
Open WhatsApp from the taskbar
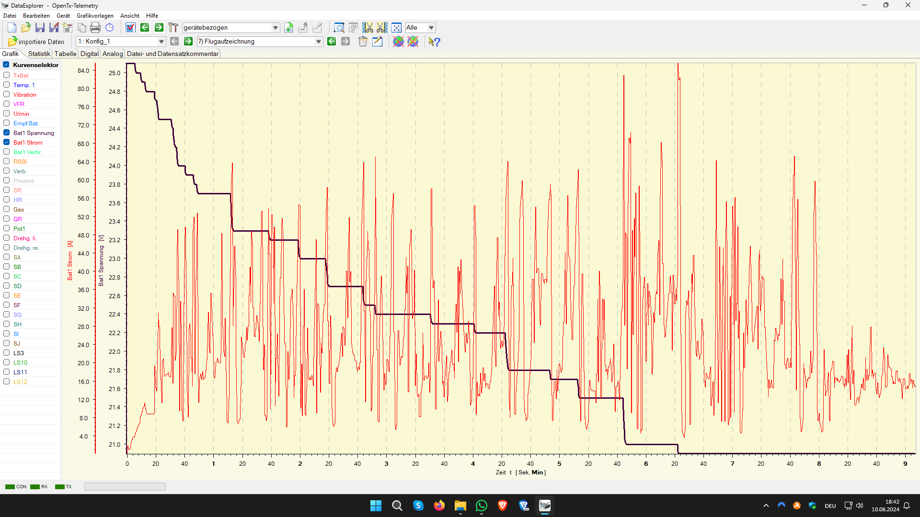coord(481,506)
